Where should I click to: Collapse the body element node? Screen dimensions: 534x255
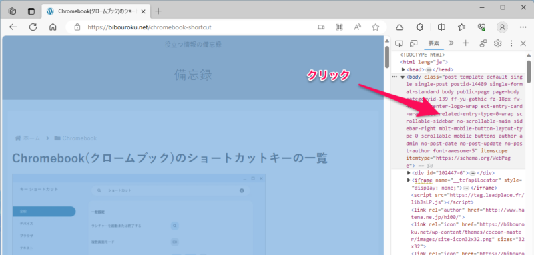403,77
